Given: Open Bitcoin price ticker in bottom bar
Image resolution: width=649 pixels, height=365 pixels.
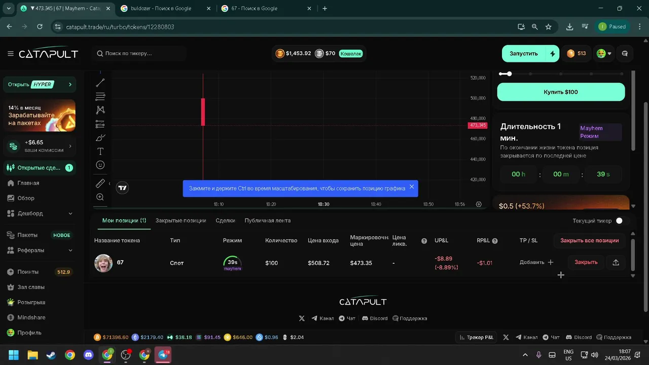Looking at the screenshot, I should click(x=111, y=337).
